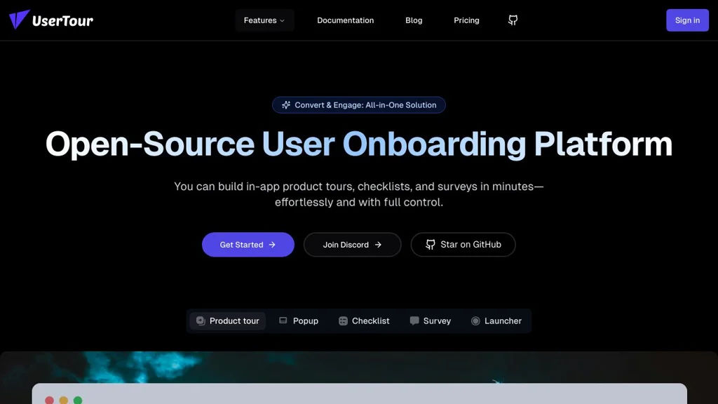Click the Join Discord button

352,245
